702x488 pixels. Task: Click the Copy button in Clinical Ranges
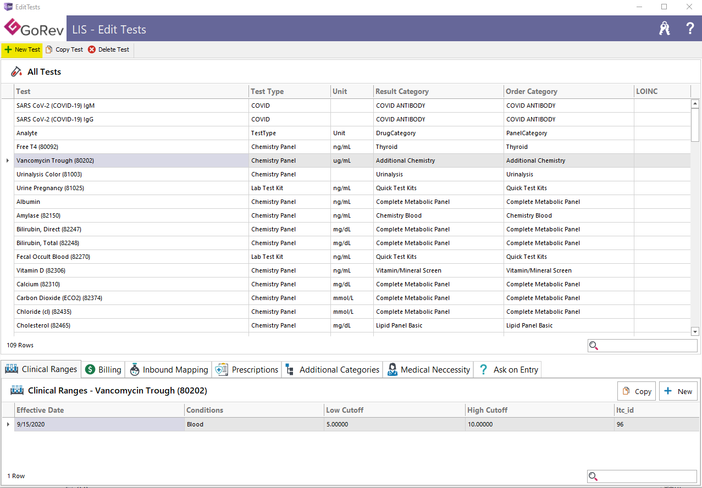637,391
